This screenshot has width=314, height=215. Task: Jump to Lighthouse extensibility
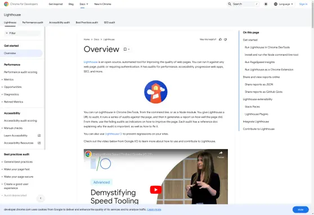258,99
